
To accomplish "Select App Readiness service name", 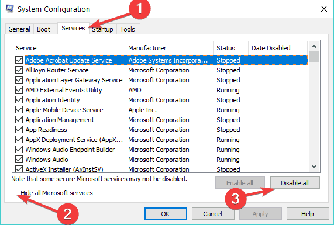I will (x=46, y=130).
